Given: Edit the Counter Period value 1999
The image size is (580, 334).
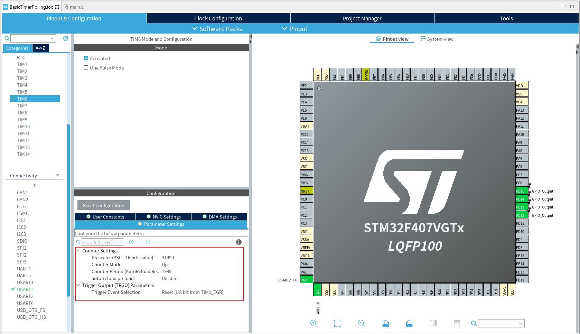Looking at the screenshot, I should (x=167, y=271).
